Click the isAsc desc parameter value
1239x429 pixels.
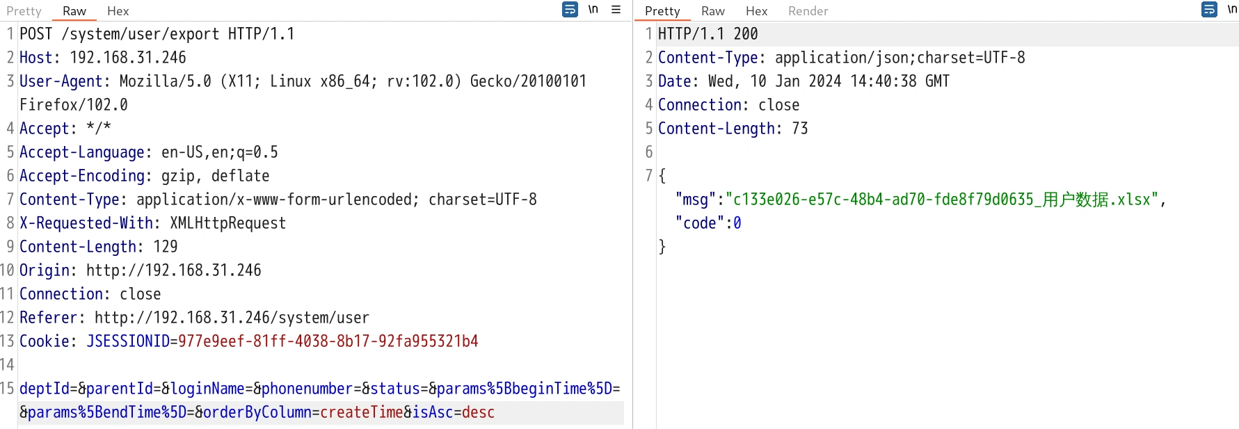point(478,412)
